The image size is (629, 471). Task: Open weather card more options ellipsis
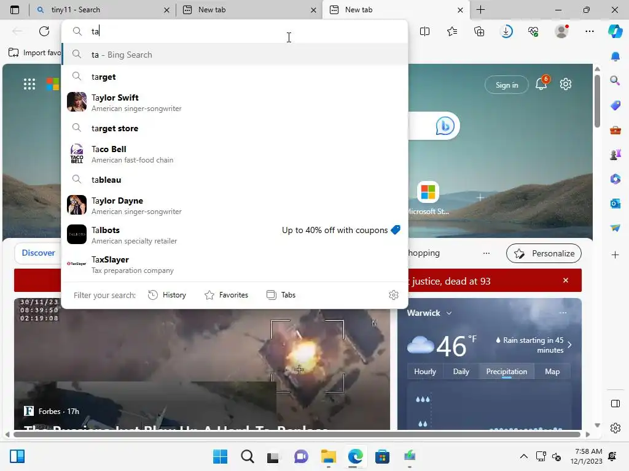(x=563, y=313)
